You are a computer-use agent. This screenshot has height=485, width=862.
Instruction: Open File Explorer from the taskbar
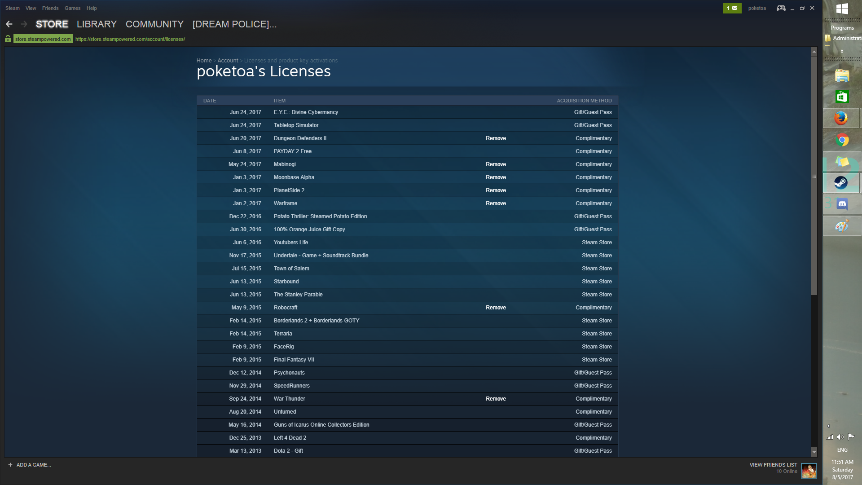point(842,75)
